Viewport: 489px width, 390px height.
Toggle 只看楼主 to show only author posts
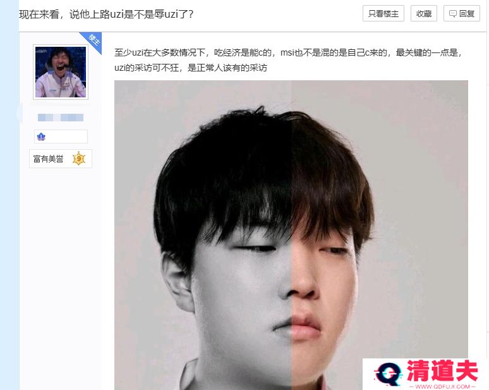point(383,13)
